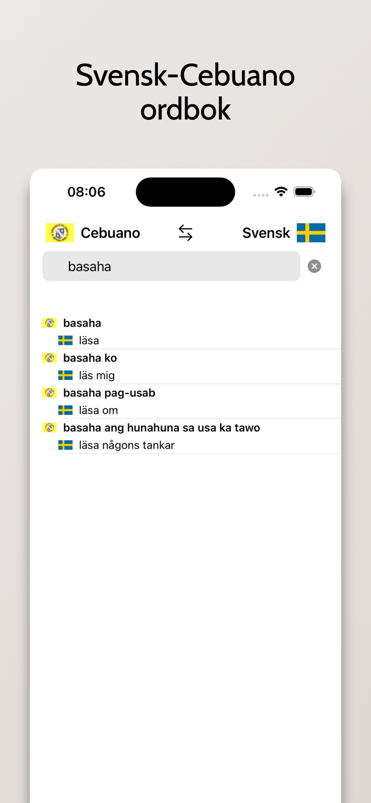Tap the clock time in the status bar
Screen dimensions: 371x803
point(87,192)
